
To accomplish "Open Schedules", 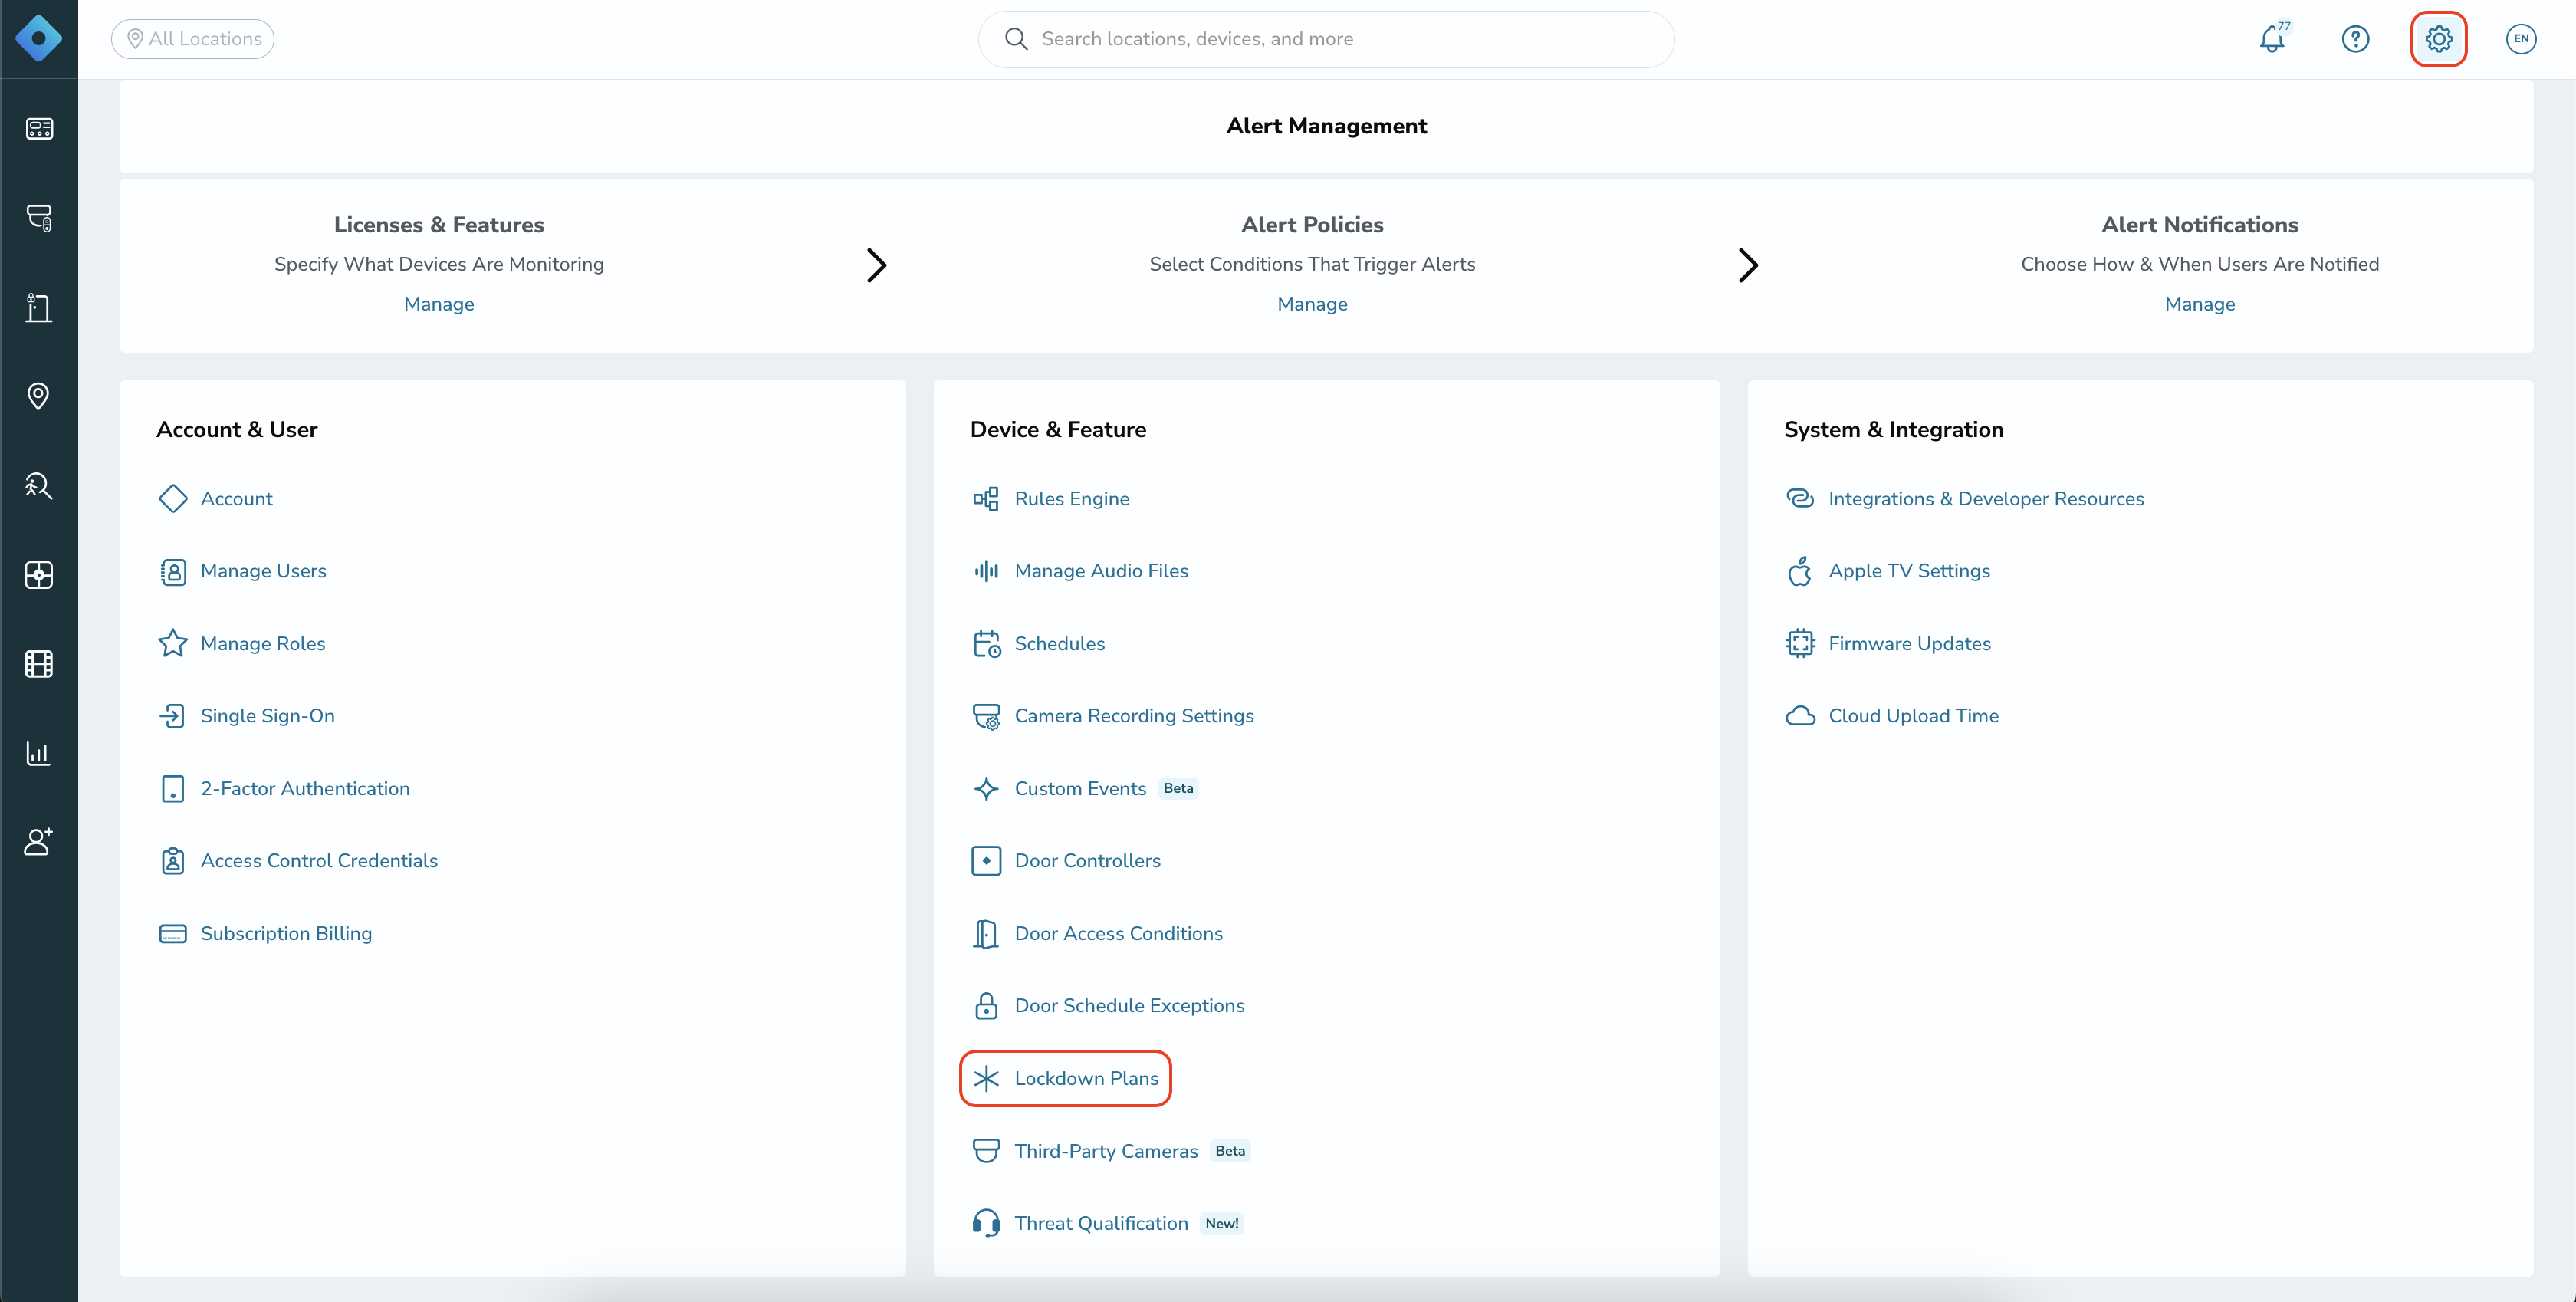I will [x=1059, y=644].
